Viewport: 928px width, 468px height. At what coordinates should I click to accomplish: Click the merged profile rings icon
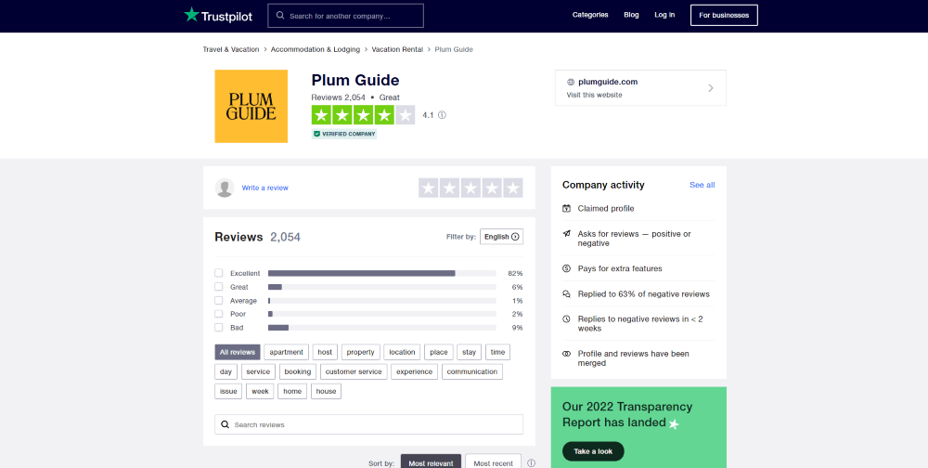[566, 354]
